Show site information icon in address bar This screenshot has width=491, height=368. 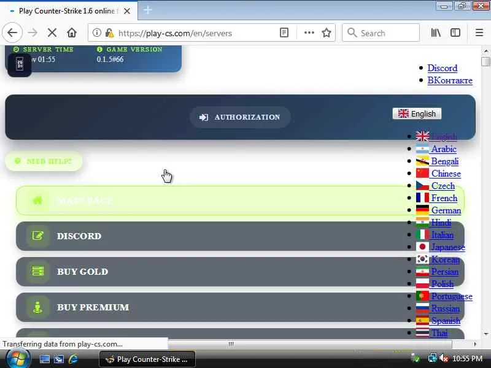coord(97,33)
